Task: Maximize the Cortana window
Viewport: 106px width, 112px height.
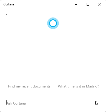Action: (x=88, y=4)
